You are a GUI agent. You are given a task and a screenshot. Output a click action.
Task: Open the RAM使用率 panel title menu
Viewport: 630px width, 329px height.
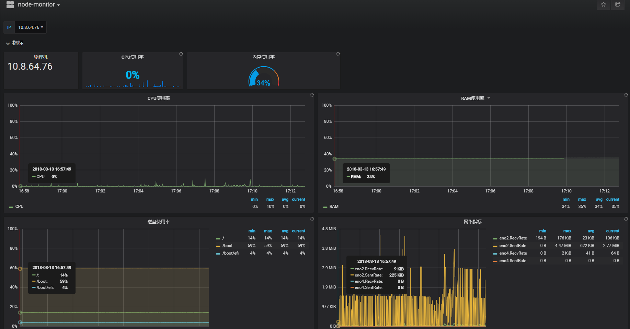point(473,98)
